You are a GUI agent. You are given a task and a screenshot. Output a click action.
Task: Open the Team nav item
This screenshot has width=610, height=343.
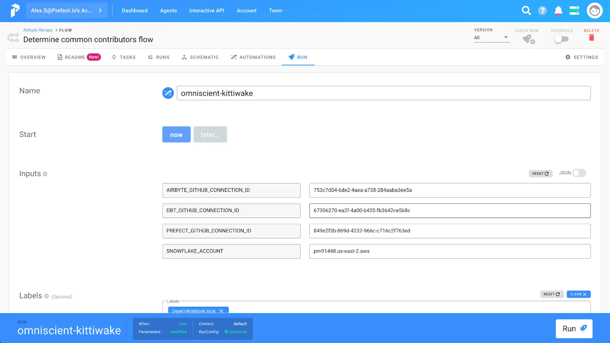[x=276, y=11]
